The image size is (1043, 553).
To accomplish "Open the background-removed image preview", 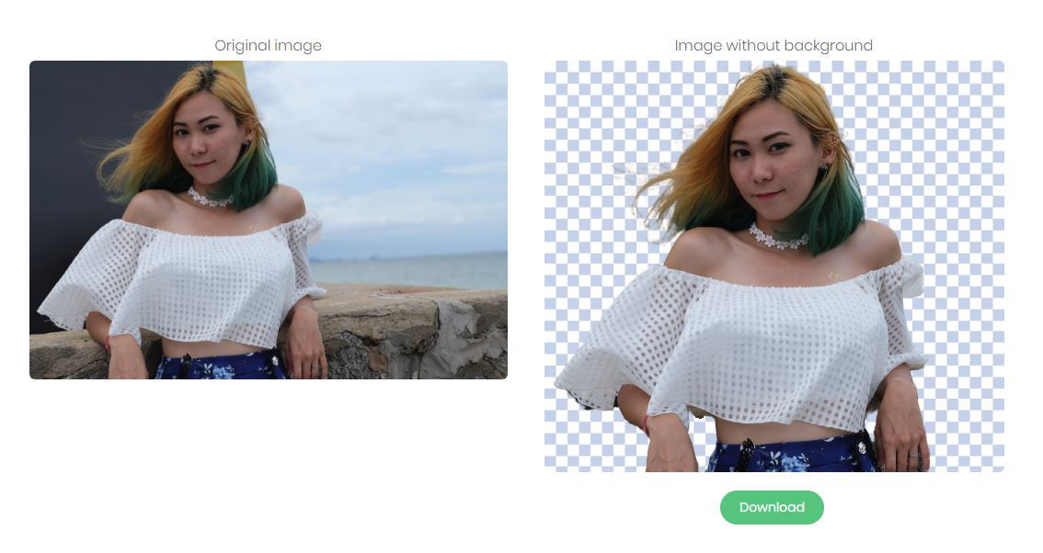I will pos(774,266).
